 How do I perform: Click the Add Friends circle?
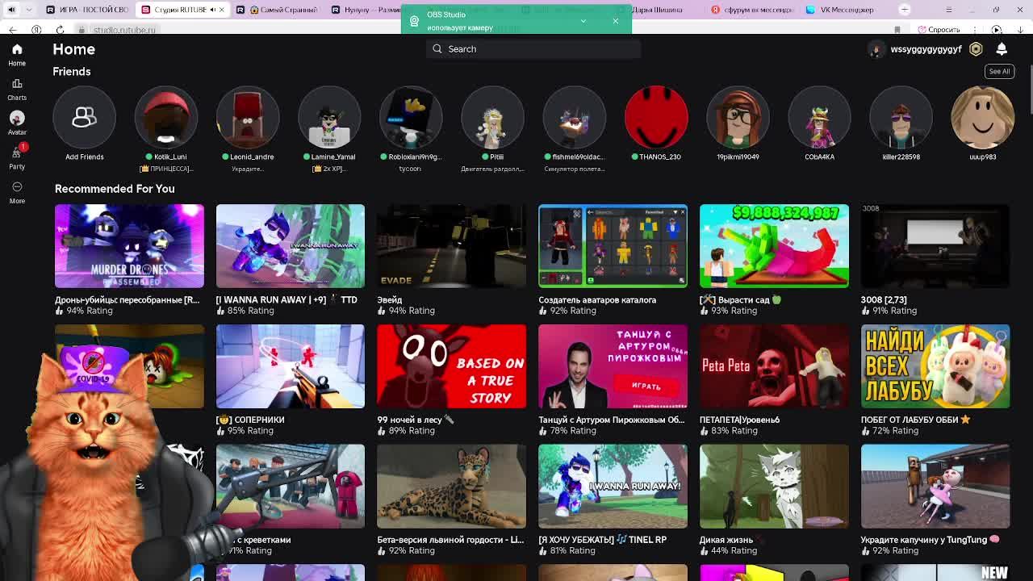pos(84,118)
